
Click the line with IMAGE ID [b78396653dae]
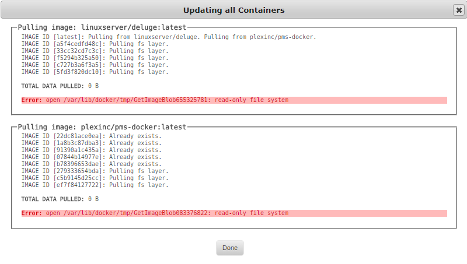point(91,164)
